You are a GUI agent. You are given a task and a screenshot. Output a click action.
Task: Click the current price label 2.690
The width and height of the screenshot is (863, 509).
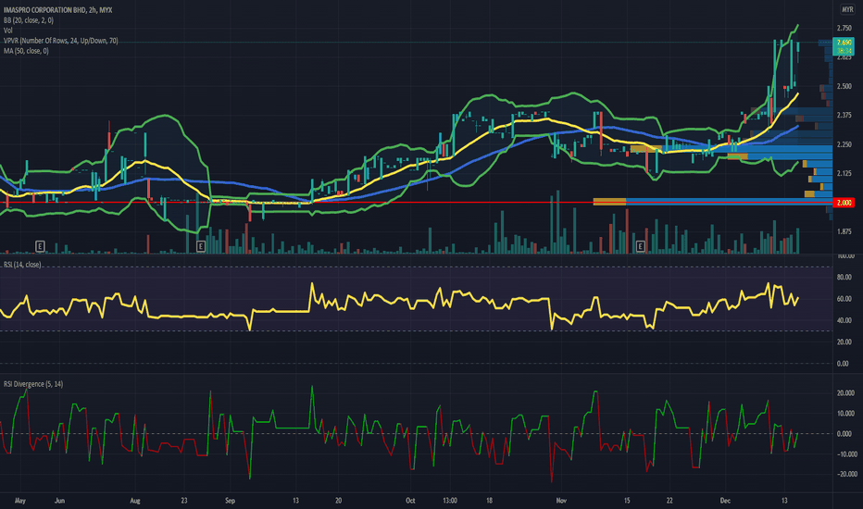tap(844, 43)
